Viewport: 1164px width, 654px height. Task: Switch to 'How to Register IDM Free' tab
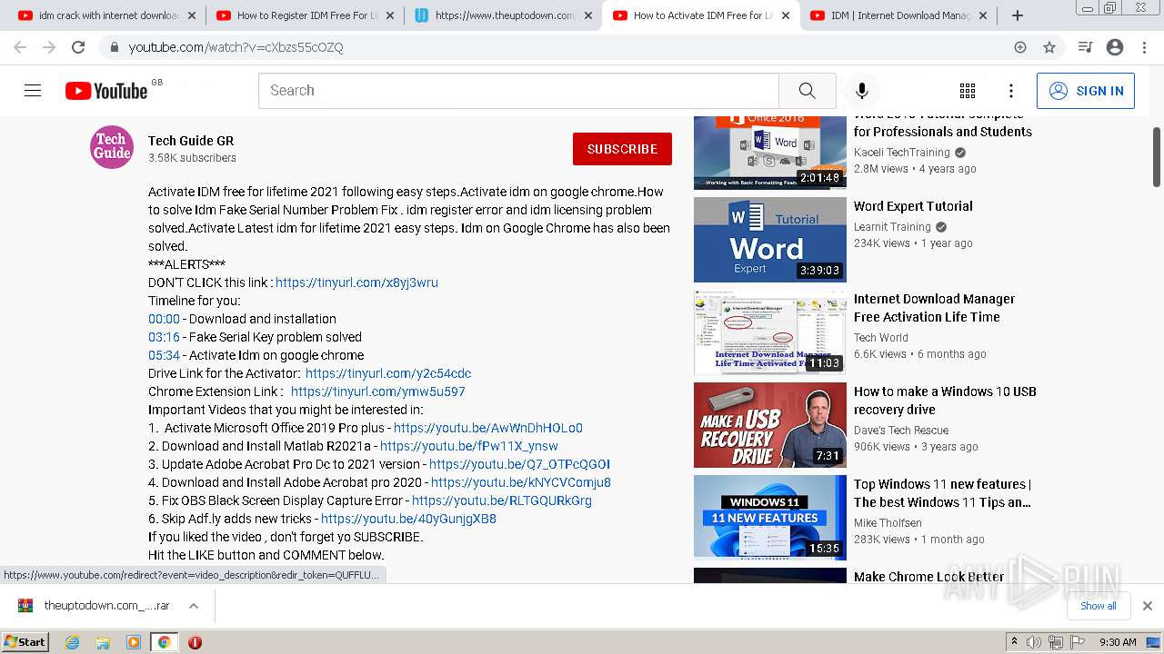[x=306, y=15]
